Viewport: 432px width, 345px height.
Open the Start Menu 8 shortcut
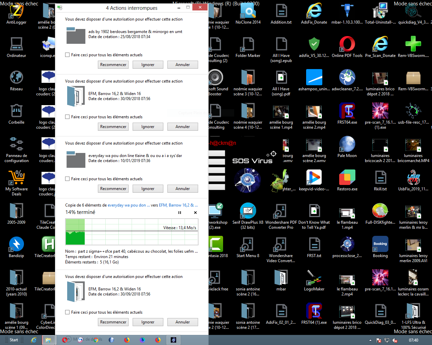tap(248, 248)
